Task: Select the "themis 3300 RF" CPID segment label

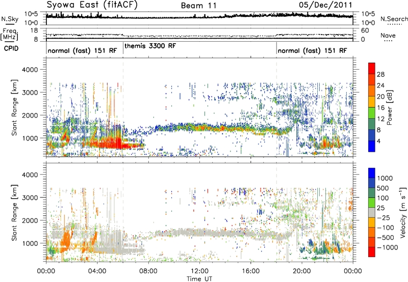Action: click(x=150, y=46)
